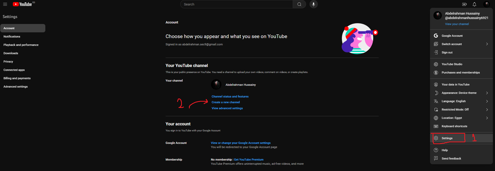Click the Switch account person icon
Screen dimensions: 495x171
436,44
